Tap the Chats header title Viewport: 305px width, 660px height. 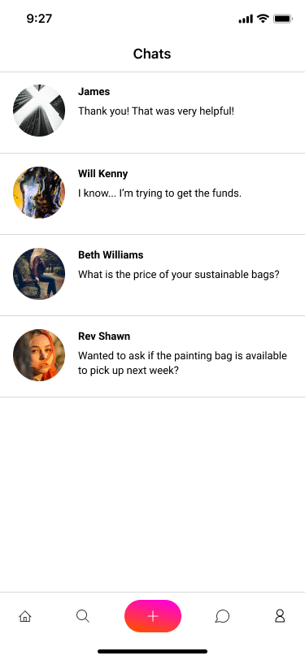152,54
